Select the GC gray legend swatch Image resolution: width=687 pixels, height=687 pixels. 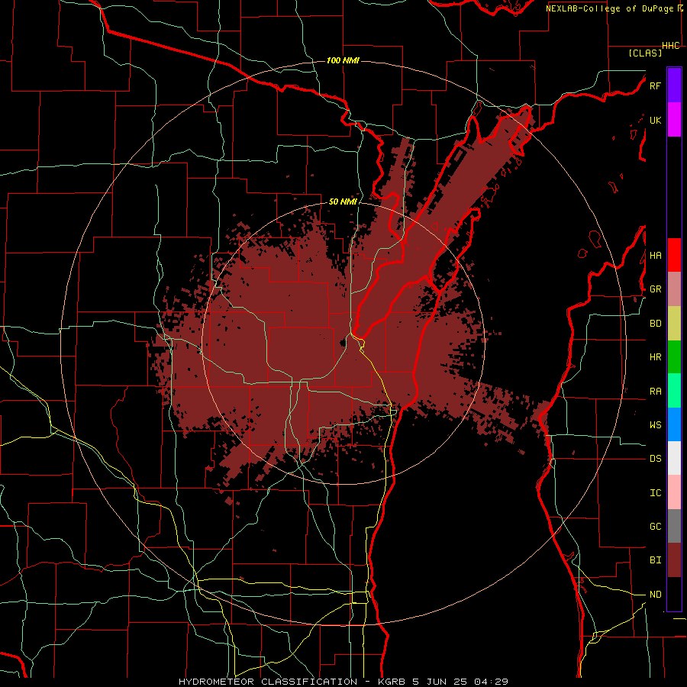(x=674, y=526)
